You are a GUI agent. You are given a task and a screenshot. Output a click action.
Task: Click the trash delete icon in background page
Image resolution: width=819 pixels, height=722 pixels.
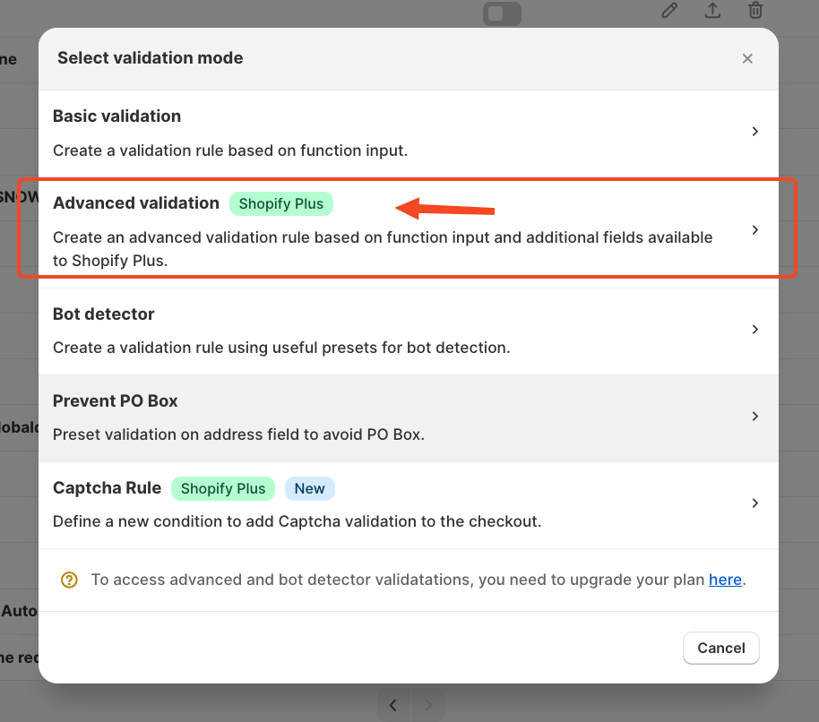click(755, 11)
